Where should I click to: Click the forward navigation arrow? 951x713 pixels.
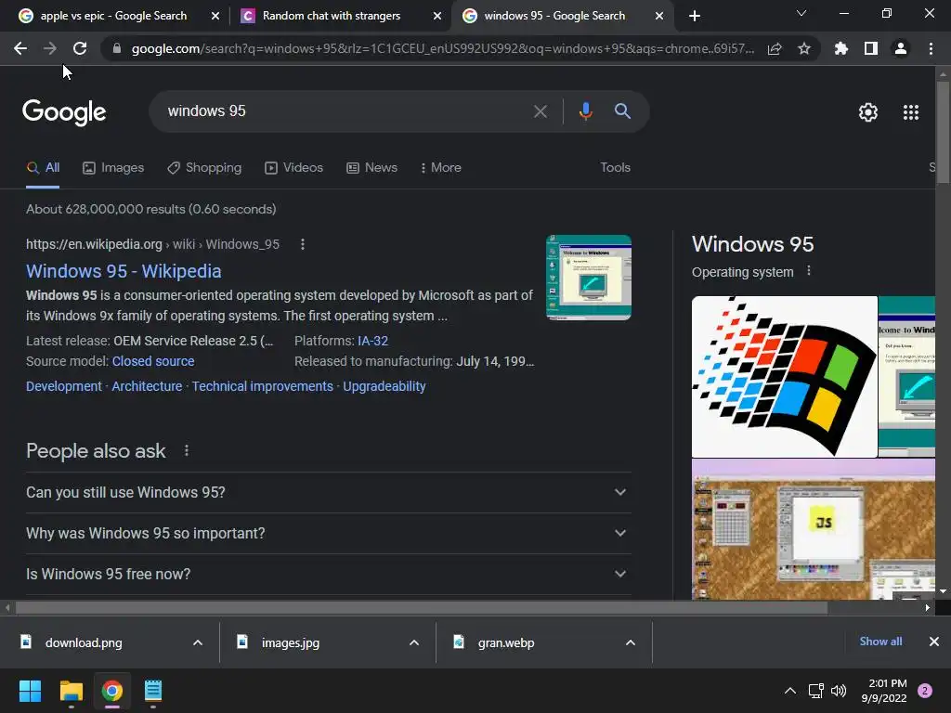(x=50, y=48)
